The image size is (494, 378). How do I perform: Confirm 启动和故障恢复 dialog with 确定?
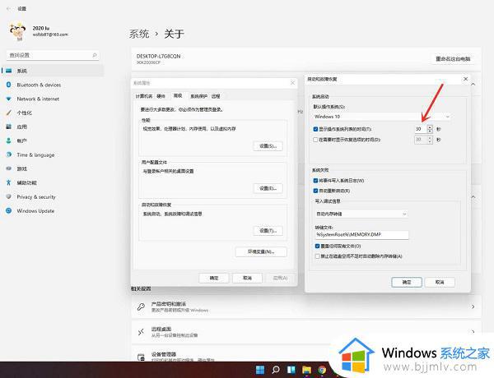pos(407,282)
